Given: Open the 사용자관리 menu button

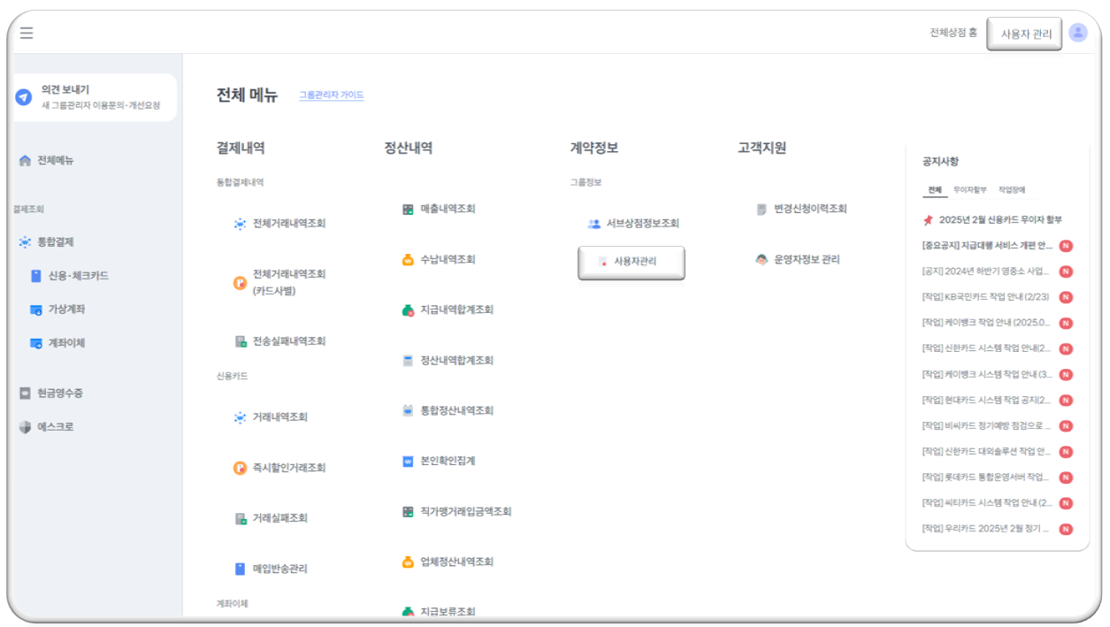Looking at the screenshot, I should [631, 263].
